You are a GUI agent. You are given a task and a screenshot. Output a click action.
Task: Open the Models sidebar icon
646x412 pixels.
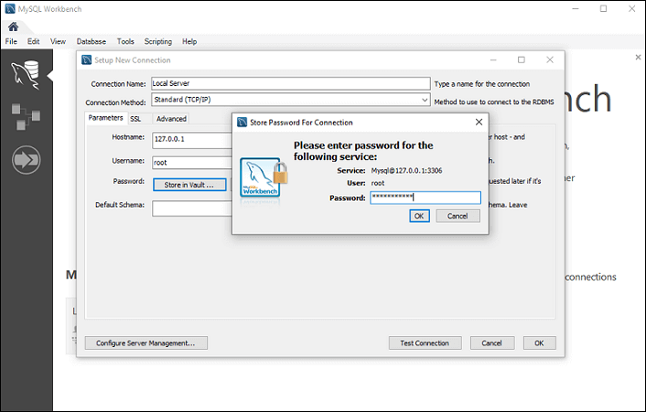coord(25,115)
